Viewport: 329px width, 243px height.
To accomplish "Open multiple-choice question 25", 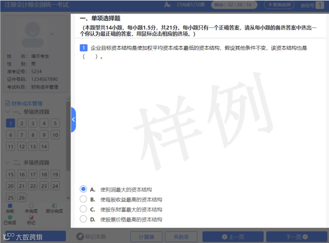I will tap(10, 197).
